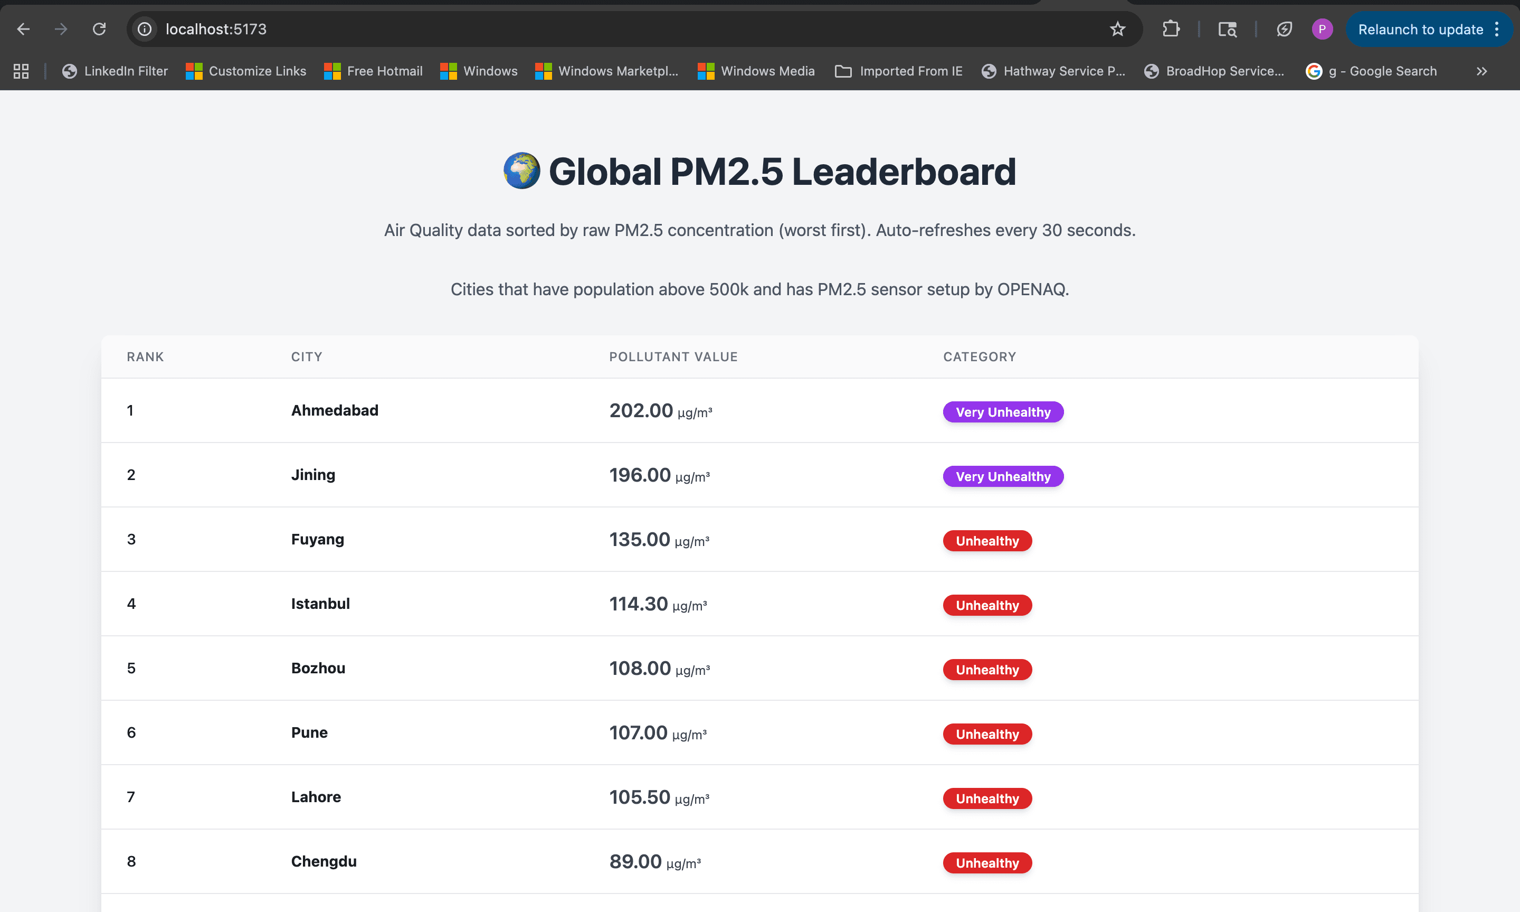Open the performance indicator icon
Viewport: 1520px width, 912px height.
coord(1284,29)
